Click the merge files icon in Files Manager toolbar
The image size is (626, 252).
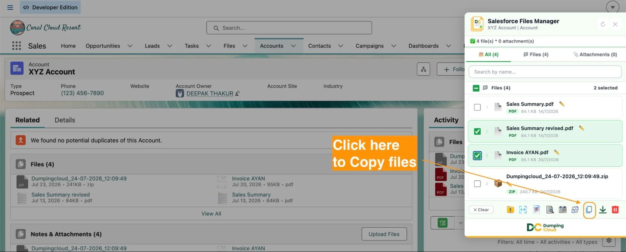click(x=523, y=210)
